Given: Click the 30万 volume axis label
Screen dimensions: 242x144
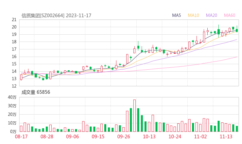Looking at the screenshot, I should [12, 106].
